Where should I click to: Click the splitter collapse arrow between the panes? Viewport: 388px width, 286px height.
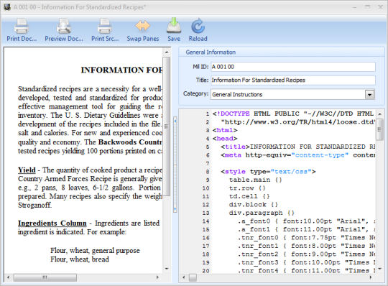click(x=175, y=121)
